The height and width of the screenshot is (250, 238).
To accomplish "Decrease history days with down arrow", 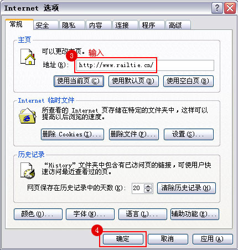I will click(x=148, y=191).
